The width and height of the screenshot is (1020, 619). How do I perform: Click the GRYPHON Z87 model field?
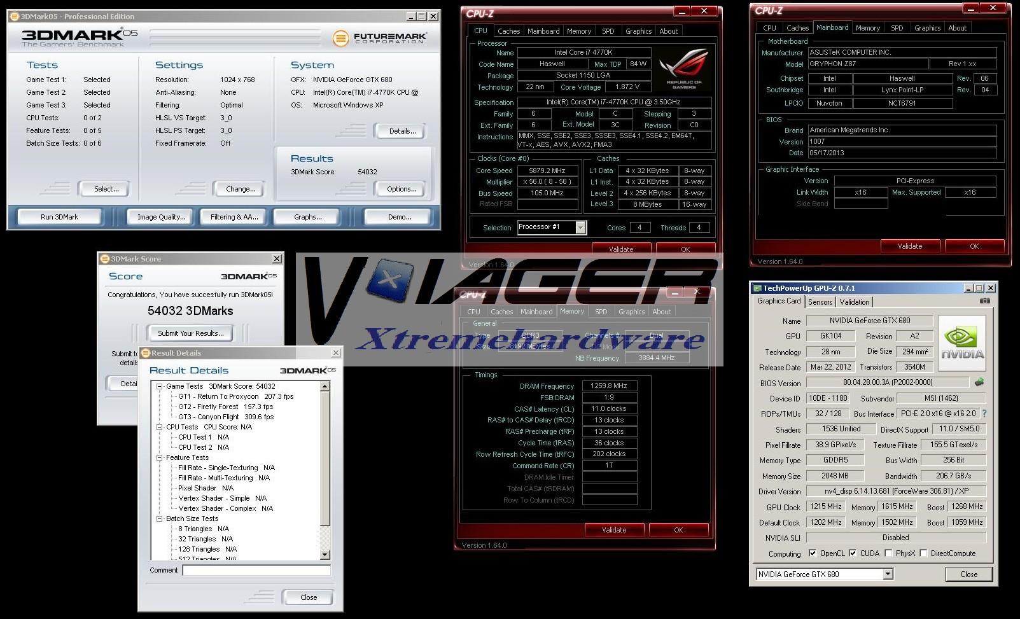click(867, 64)
